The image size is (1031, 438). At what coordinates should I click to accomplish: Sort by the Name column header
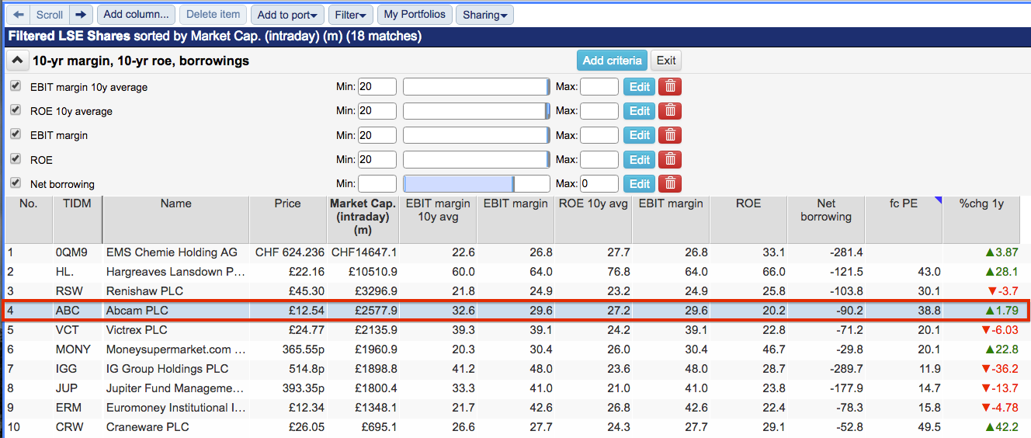click(x=175, y=219)
